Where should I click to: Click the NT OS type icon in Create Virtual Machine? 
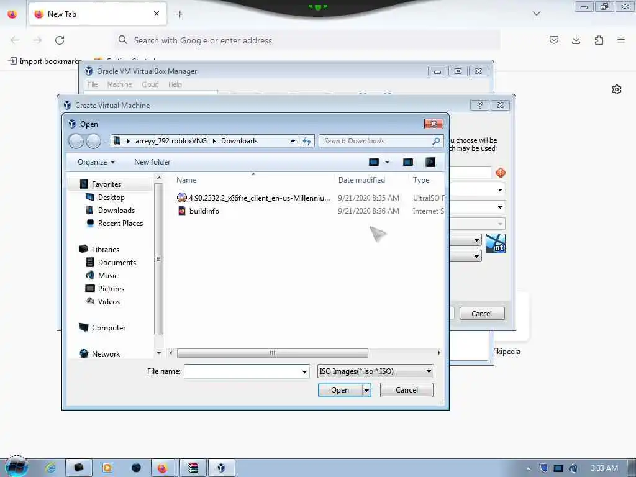pos(495,243)
